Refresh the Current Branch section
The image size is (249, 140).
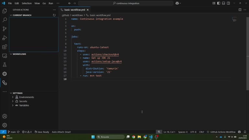pyautogui.click(x=54, y=15)
